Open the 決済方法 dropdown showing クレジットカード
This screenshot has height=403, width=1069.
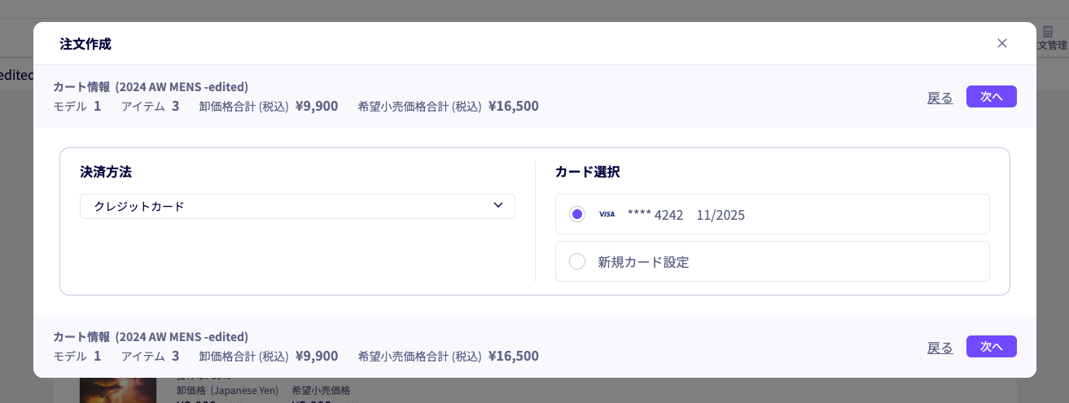(297, 206)
